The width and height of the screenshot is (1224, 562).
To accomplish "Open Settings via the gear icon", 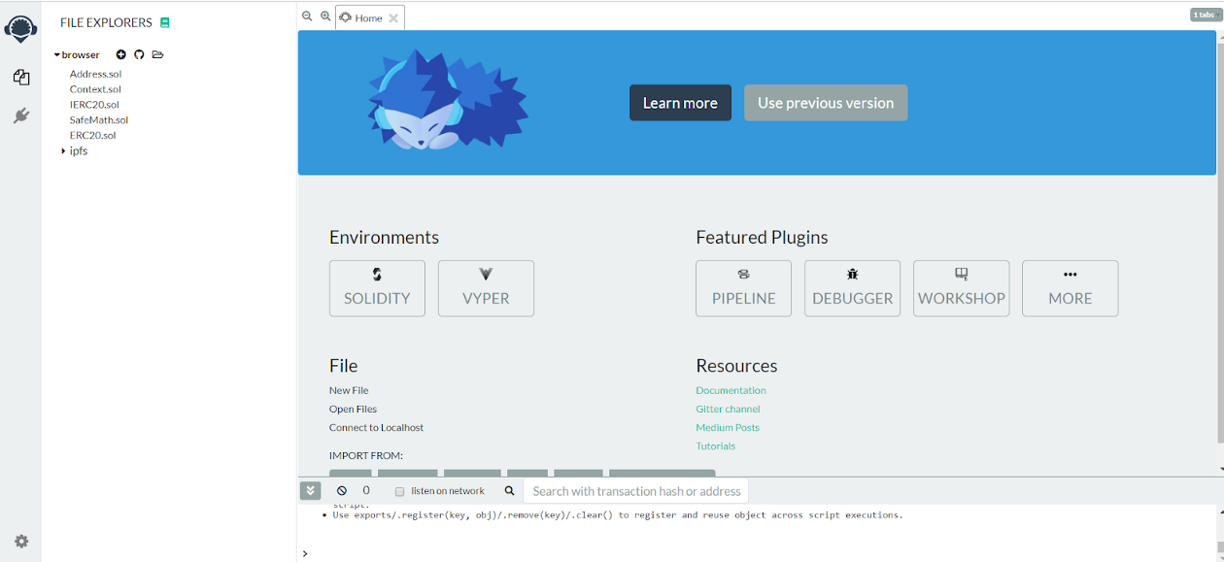I will coord(21,542).
